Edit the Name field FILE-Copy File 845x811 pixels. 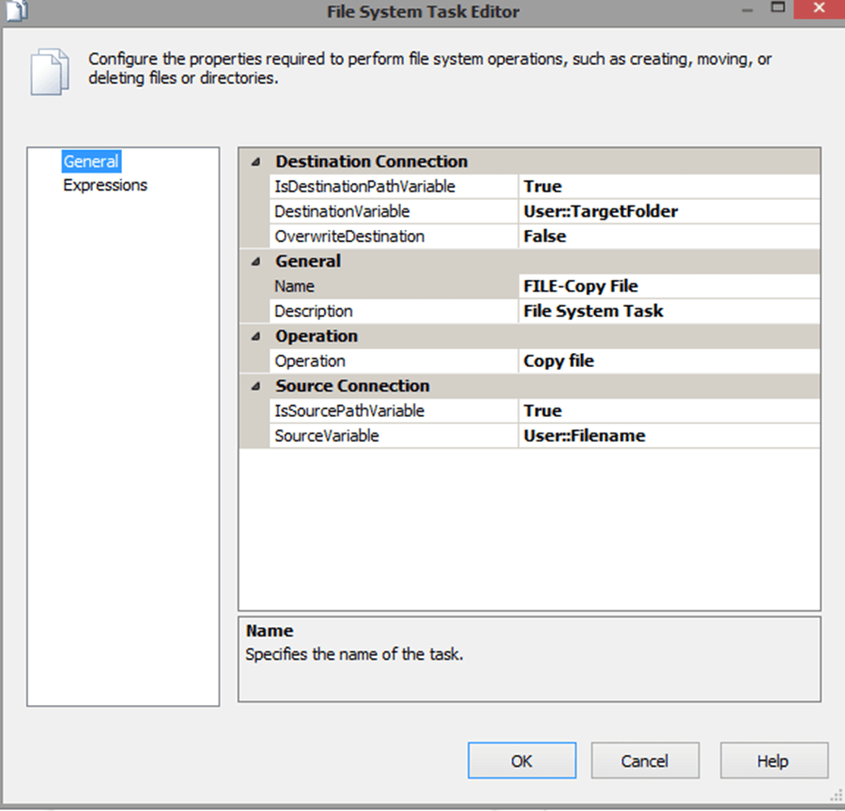click(668, 286)
